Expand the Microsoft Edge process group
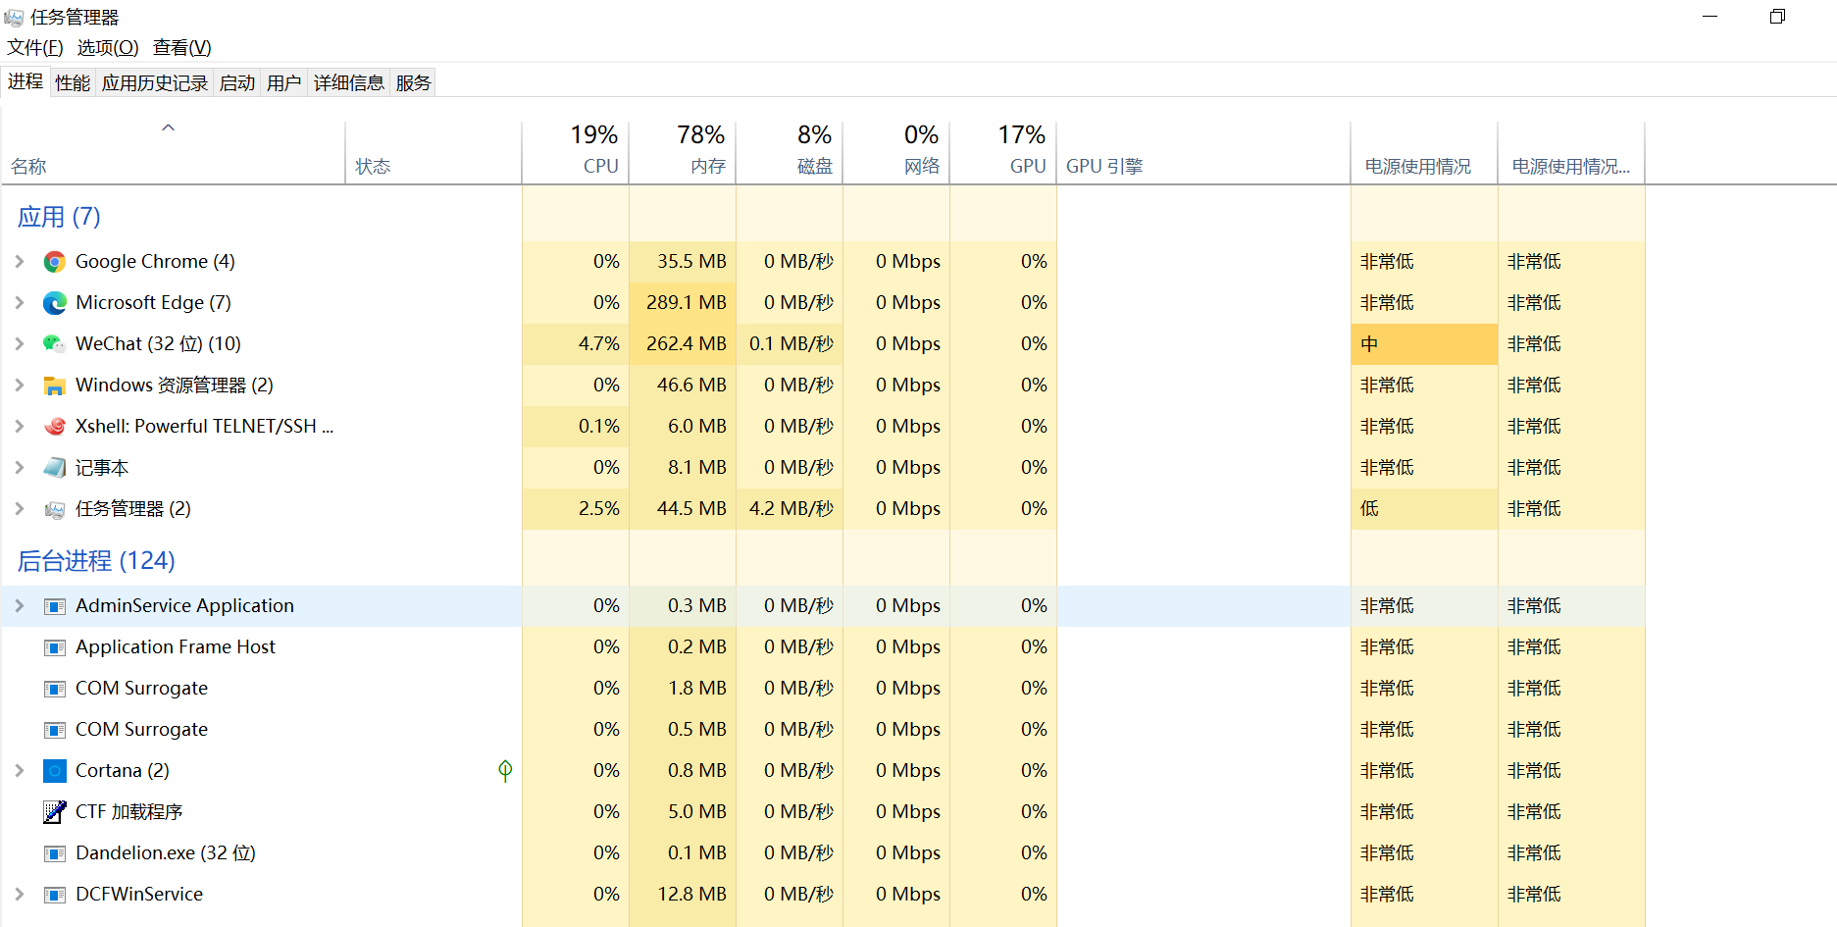The height and width of the screenshot is (927, 1837). (x=20, y=303)
